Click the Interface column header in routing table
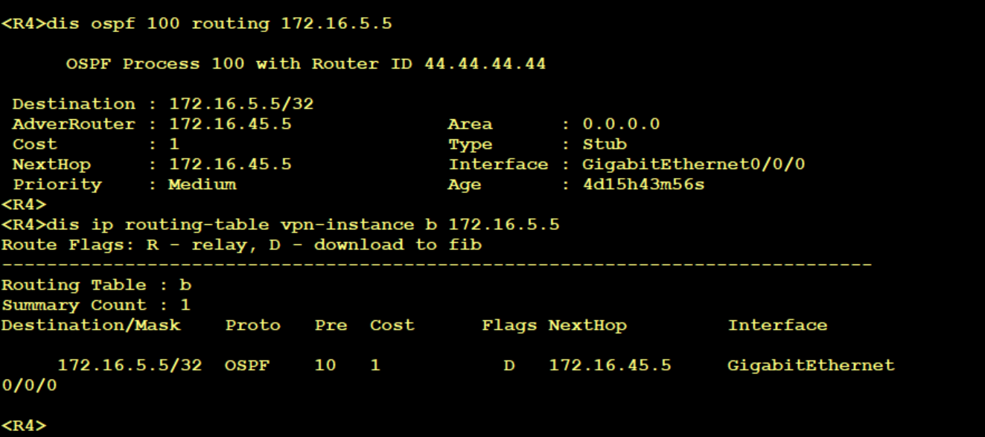 coord(777,325)
